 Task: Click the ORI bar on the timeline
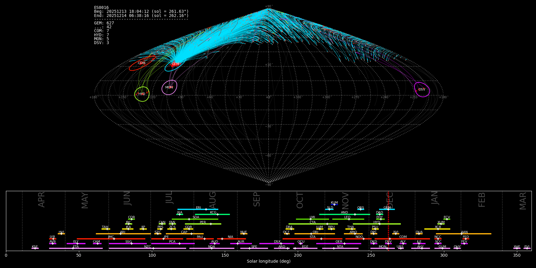(x=315, y=234)
